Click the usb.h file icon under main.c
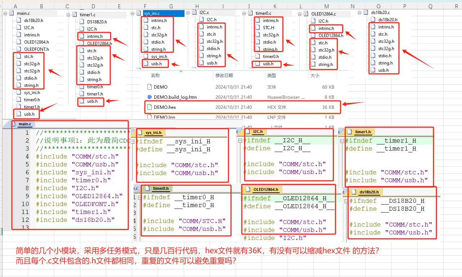This screenshot has width=462, height=277. [x=19, y=114]
